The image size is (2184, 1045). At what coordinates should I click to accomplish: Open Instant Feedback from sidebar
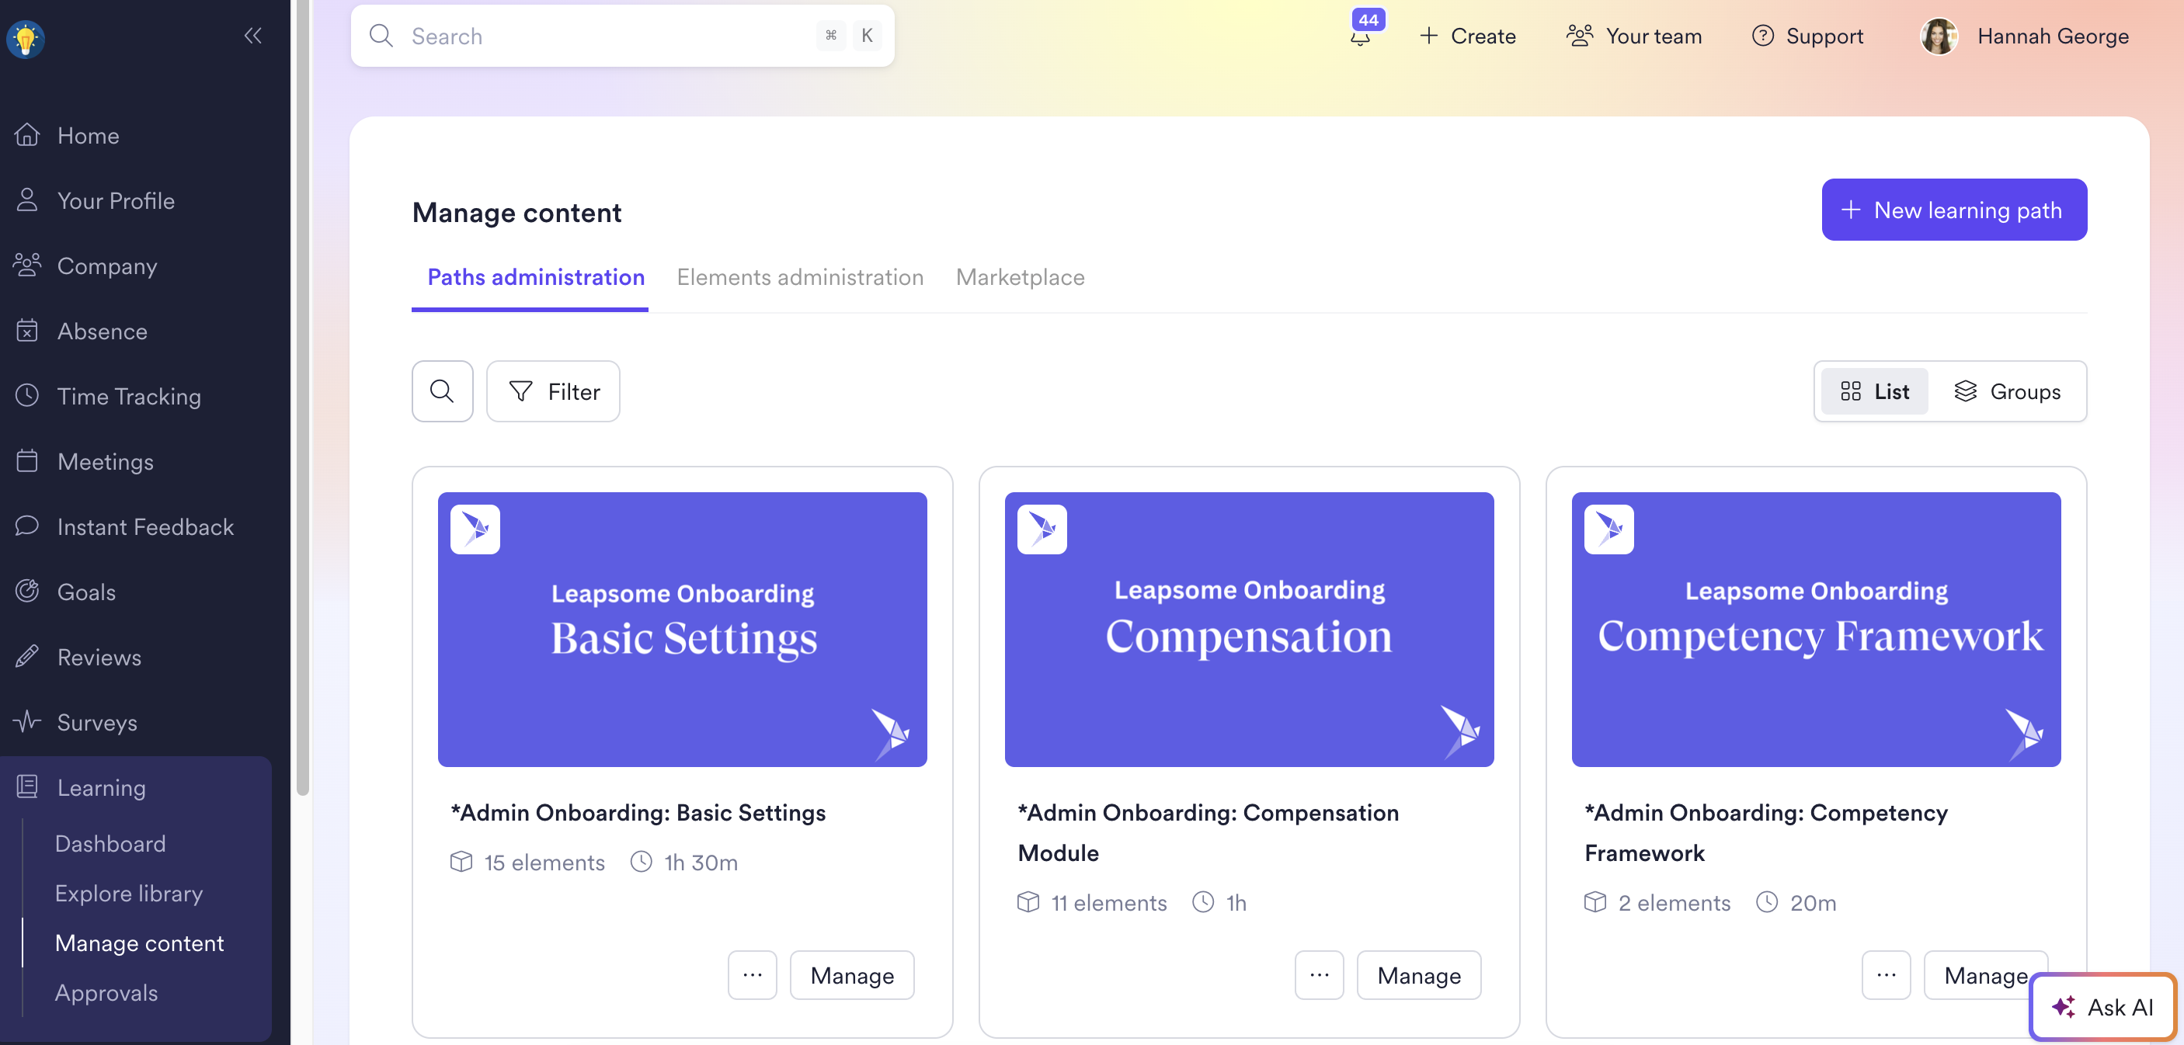[144, 526]
